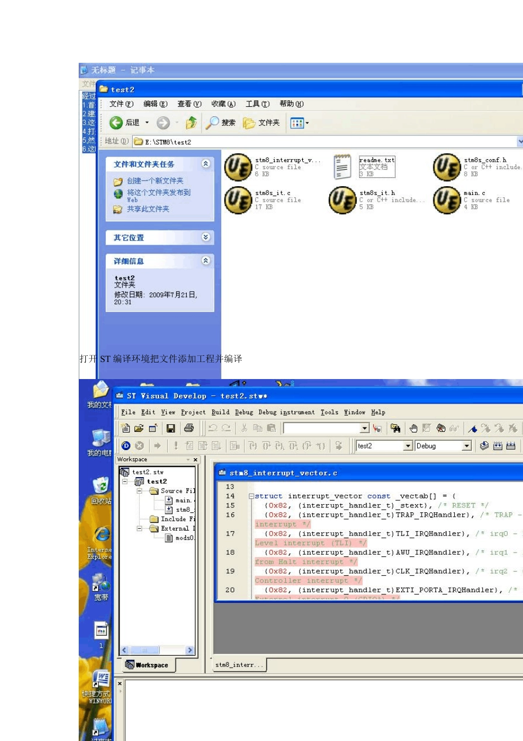This screenshot has width=523, height=741.
Task: Click 'Share this folder' (共享此文件夹) link
Action: [x=148, y=209]
